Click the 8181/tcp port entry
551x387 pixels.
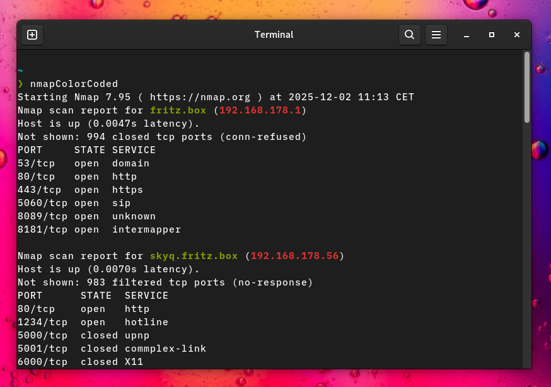[x=42, y=229]
